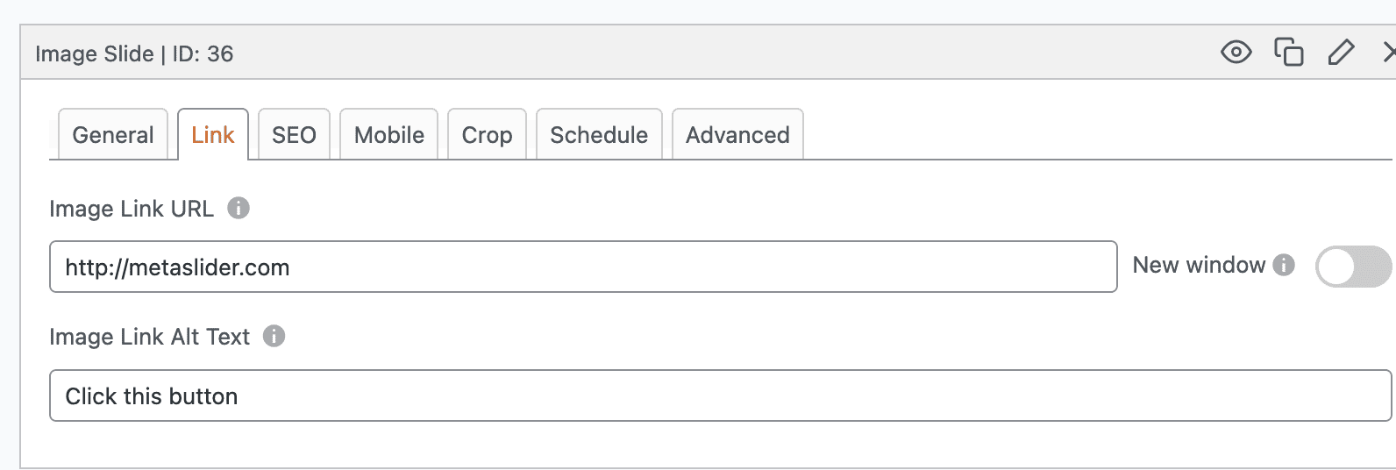The width and height of the screenshot is (1396, 470).
Task: Open the SEO tab
Action: click(294, 135)
